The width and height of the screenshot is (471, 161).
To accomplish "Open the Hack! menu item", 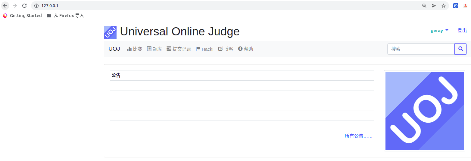I will [x=204, y=49].
